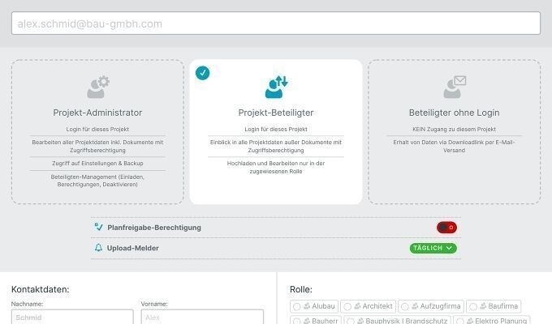Click the Projekt-Administrator gear user icon
Screen dimensions: 552x324
tap(98, 87)
